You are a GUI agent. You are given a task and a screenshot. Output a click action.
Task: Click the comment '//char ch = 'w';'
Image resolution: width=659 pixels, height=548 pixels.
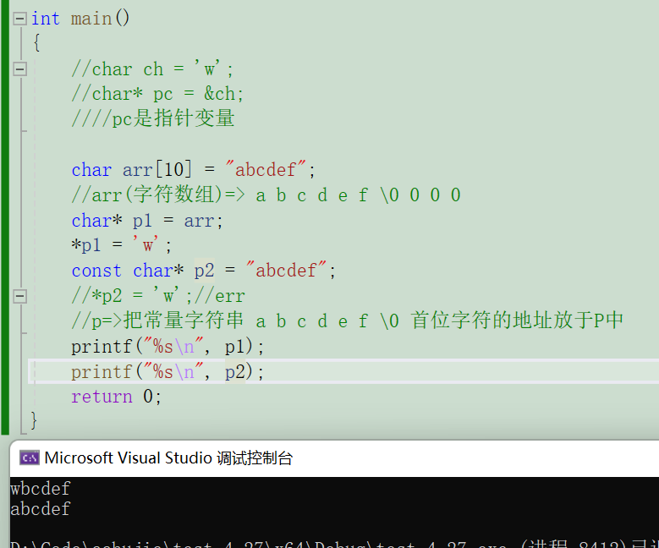tap(152, 68)
